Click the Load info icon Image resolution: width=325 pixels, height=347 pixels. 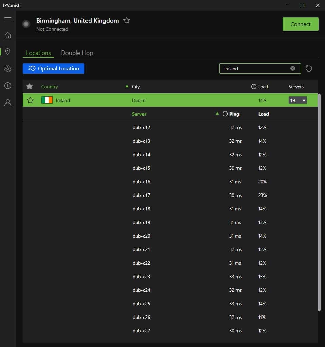click(254, 87)
